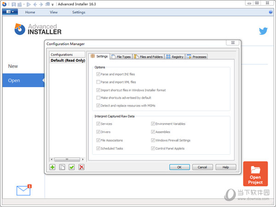Toggle Parse and import XML files checkbox
This screenshot has width=276, height=207.
click(98, 82)
